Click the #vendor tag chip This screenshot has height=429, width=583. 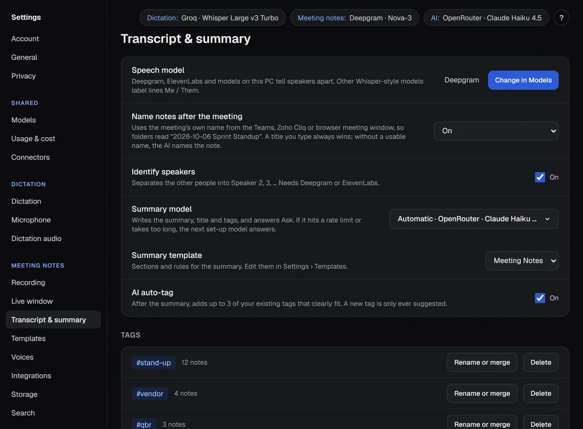tap(150, 393)
